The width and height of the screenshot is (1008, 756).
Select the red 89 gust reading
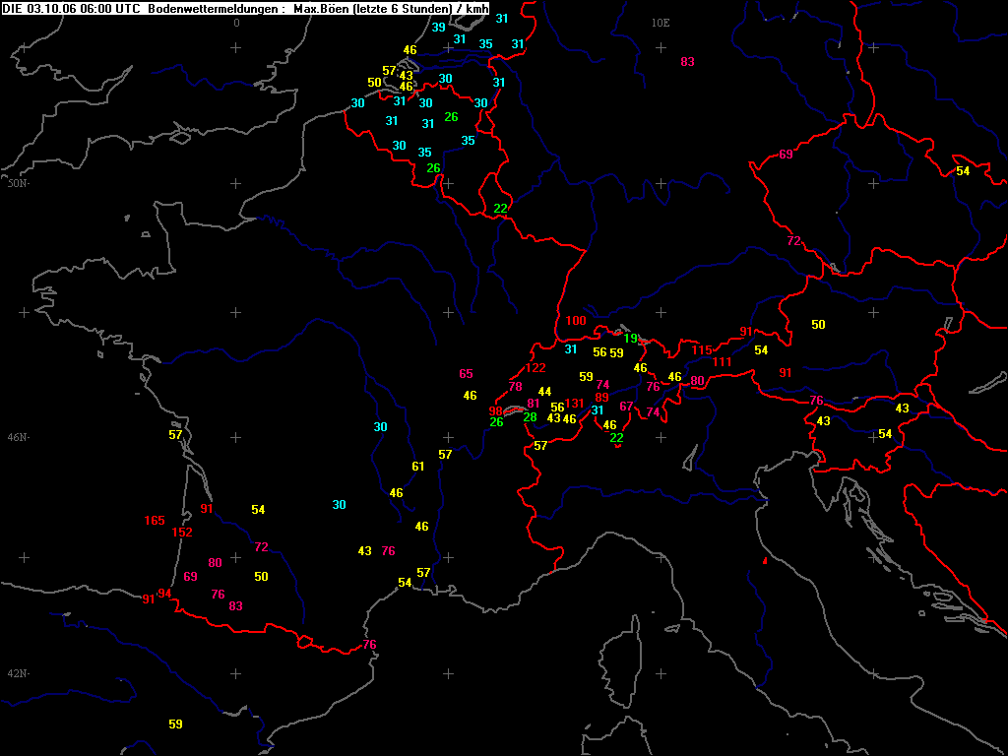[601, 398]
